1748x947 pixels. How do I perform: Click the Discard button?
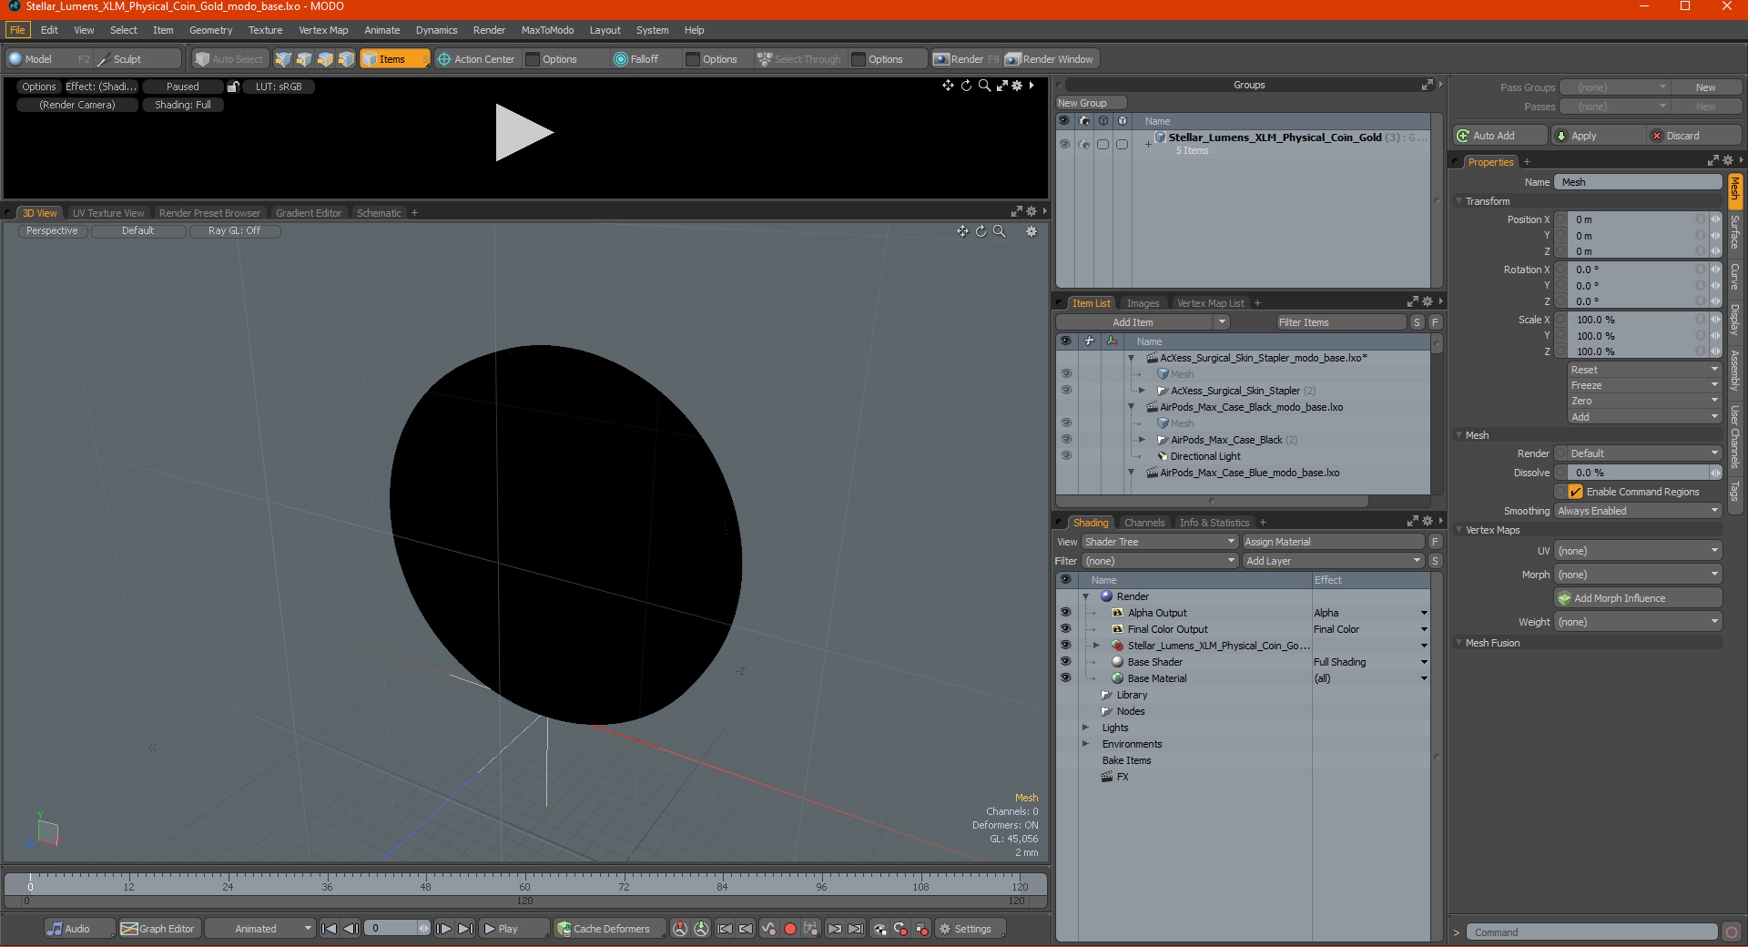[x=1694, y=136]
